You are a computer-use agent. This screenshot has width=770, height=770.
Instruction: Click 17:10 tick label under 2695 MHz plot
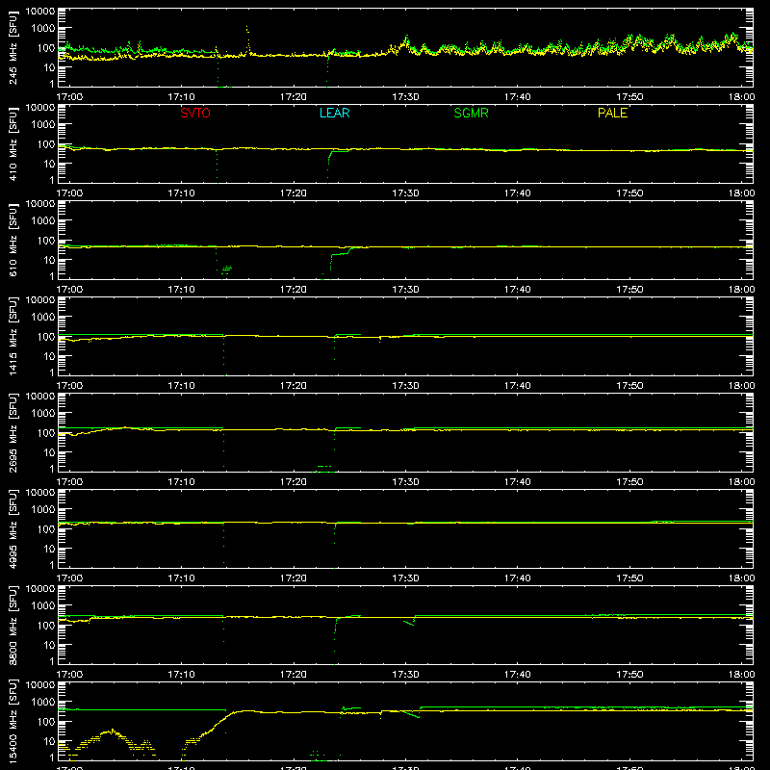(x=181, y=482)
